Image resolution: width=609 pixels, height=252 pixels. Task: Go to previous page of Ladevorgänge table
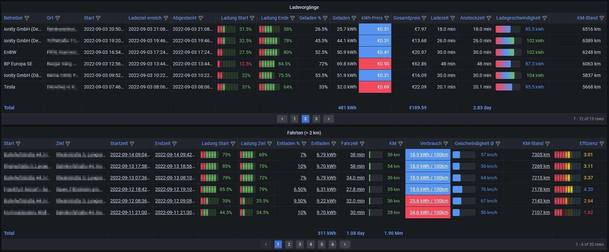(282, 119)
